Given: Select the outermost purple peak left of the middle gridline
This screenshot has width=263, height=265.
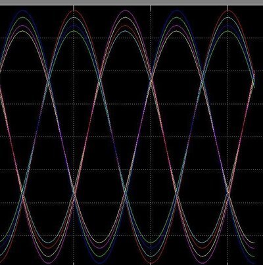Looking at the screenshot, I should (126, 11).
